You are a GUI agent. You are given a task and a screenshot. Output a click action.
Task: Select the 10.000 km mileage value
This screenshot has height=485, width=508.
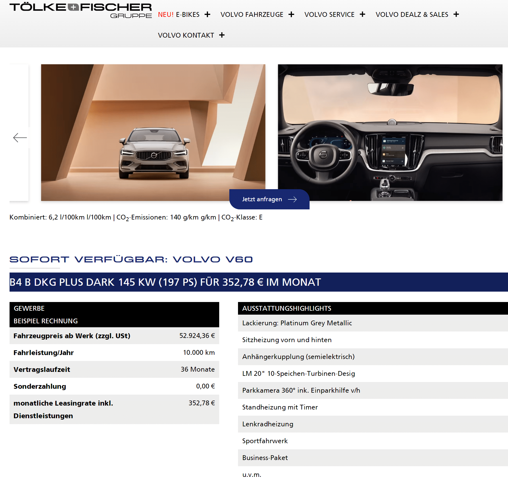(x=199, y=353)
